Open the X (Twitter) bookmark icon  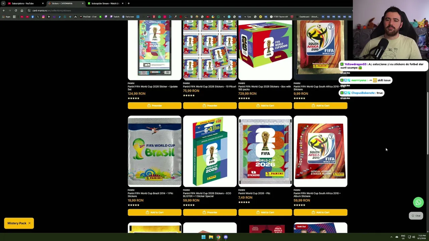point(38,17)
